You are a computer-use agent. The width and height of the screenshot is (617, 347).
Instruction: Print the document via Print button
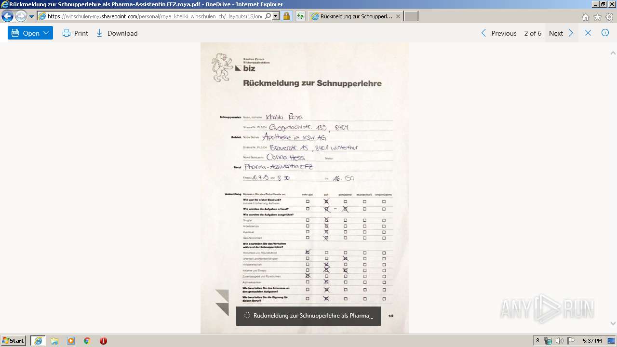[75, 33]
